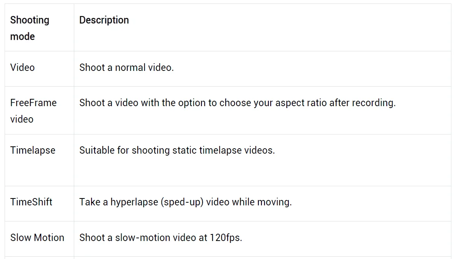Click the FreeFrame video description sentence

click(237, 103)
